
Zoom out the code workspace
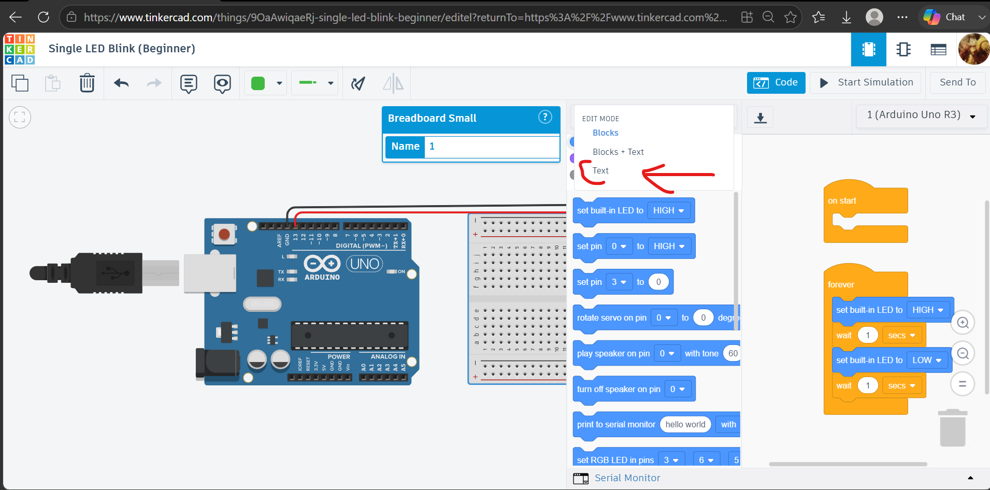click(x=963, y=353)
